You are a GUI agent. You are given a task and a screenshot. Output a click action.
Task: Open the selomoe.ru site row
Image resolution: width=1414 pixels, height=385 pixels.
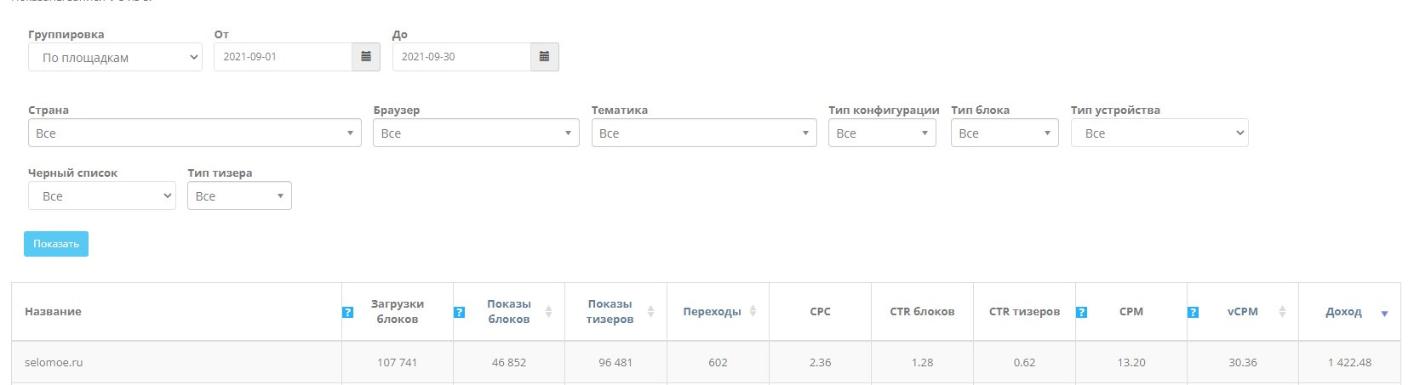pyautogui.click(x=54, y=363)
